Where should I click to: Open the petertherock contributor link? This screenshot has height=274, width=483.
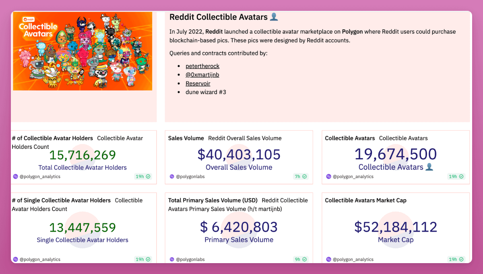point(202,66)
